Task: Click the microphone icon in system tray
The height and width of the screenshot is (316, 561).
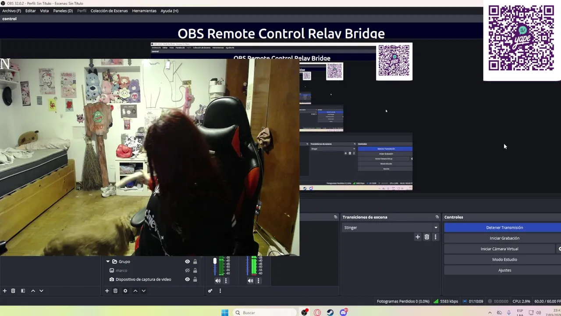Action: [509, 312]
